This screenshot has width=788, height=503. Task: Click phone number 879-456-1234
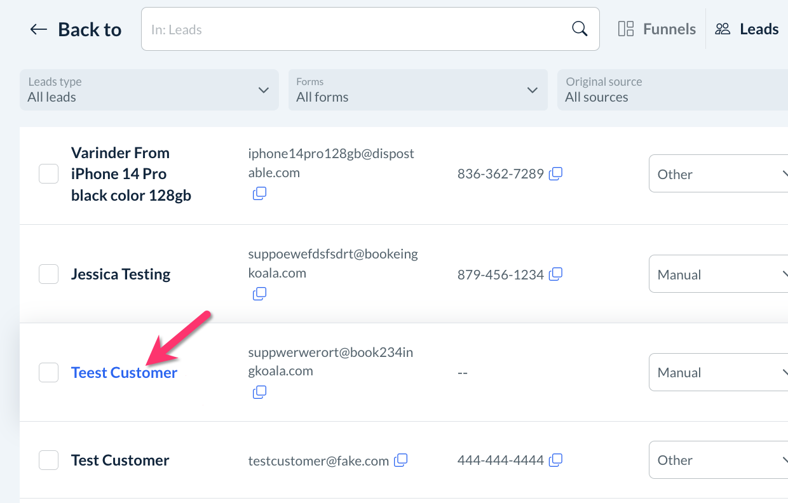[x=501, y=275]
